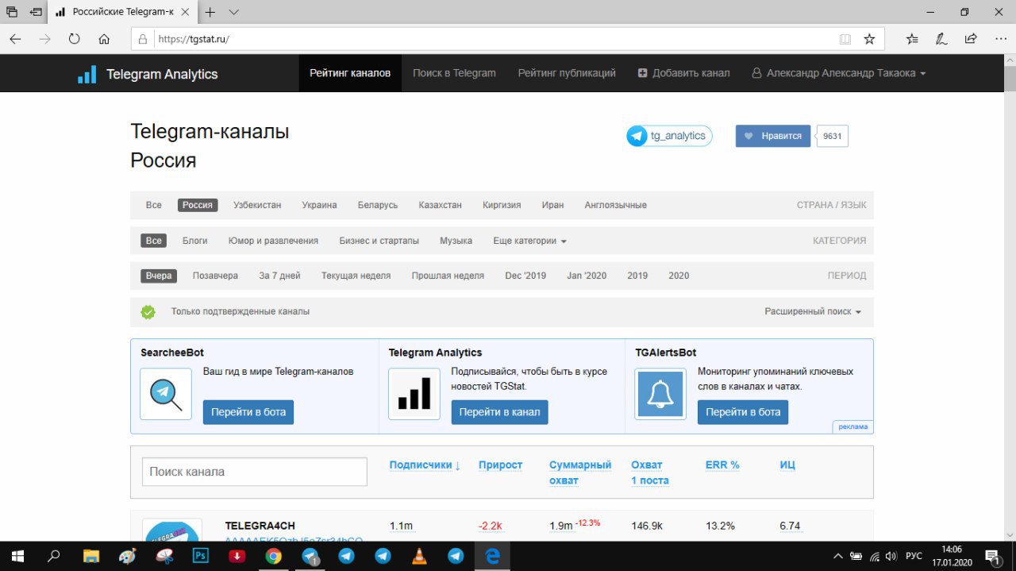
Task: Go to the browser home page
Action: [x=104, y=38]
